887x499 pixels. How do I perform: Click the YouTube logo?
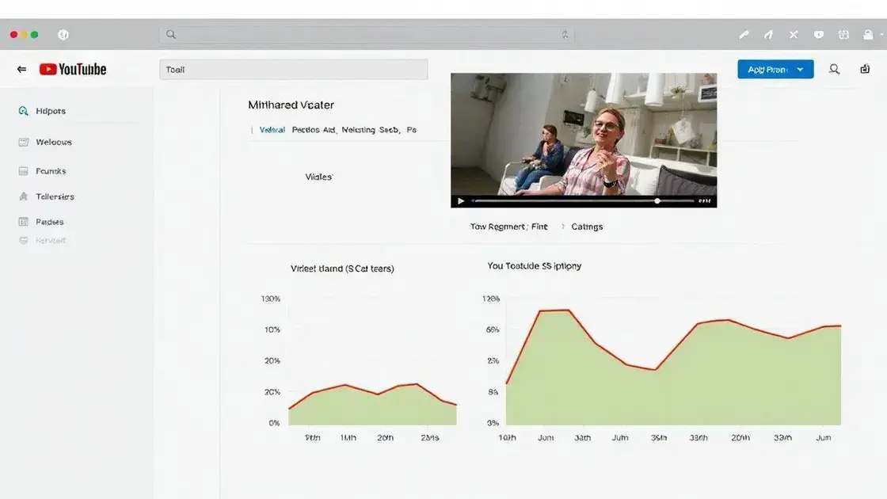pos(72,69)
